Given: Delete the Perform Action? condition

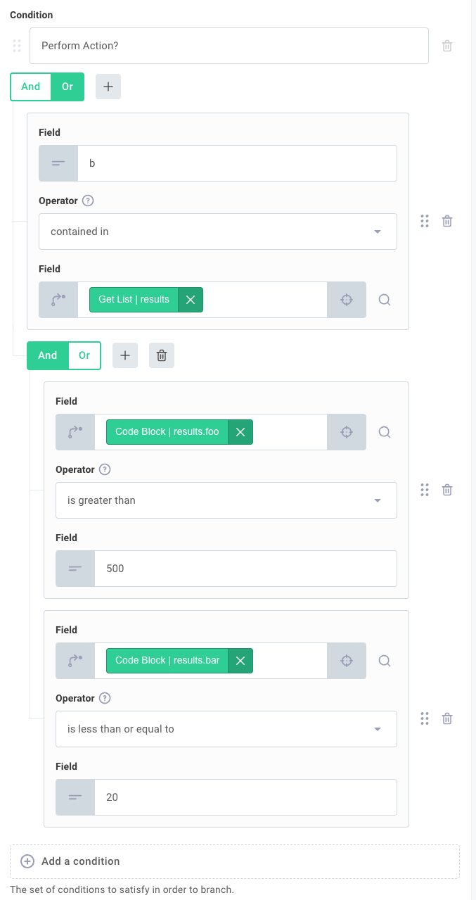Looking at the screenshot, I should tap(447, 45).
